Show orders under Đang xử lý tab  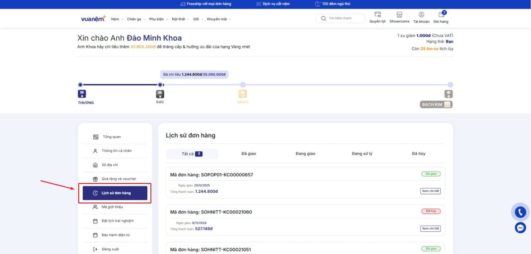coord(362,154)
